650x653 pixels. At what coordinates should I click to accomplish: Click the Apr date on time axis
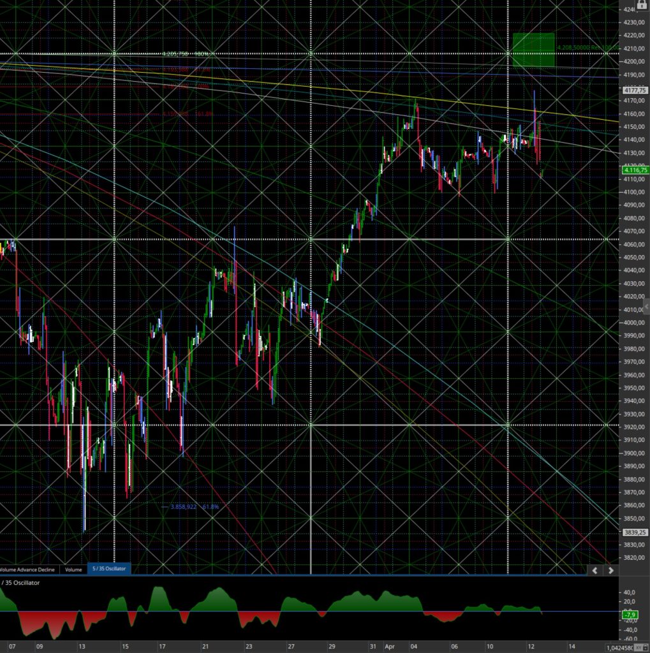click(390, 647)
